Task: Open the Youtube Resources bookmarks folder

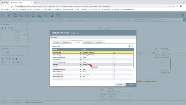Action: point(128,10)
